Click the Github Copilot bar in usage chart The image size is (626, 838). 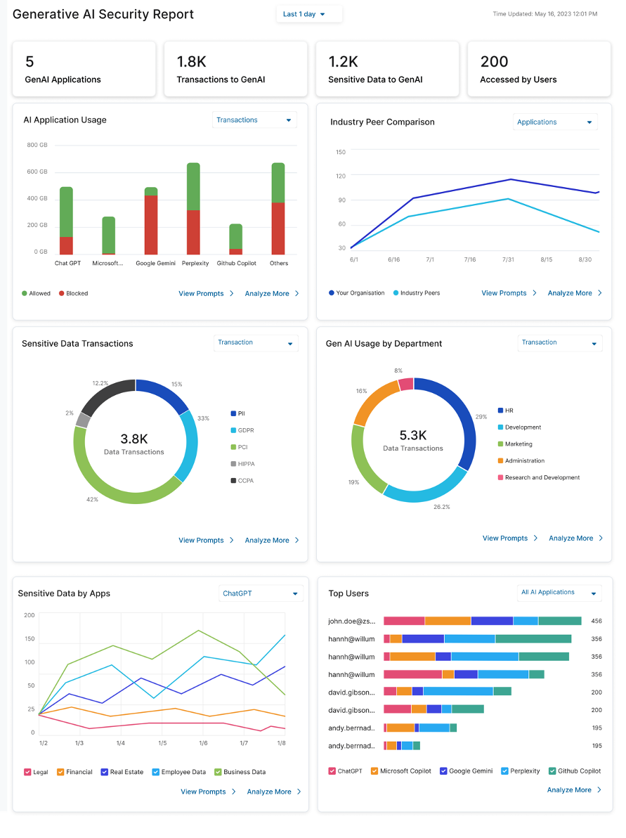[235, 239]
